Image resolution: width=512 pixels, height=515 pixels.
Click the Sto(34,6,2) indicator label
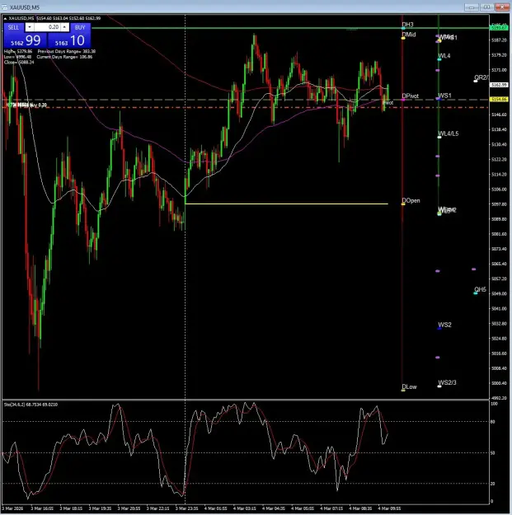(31, 405)
